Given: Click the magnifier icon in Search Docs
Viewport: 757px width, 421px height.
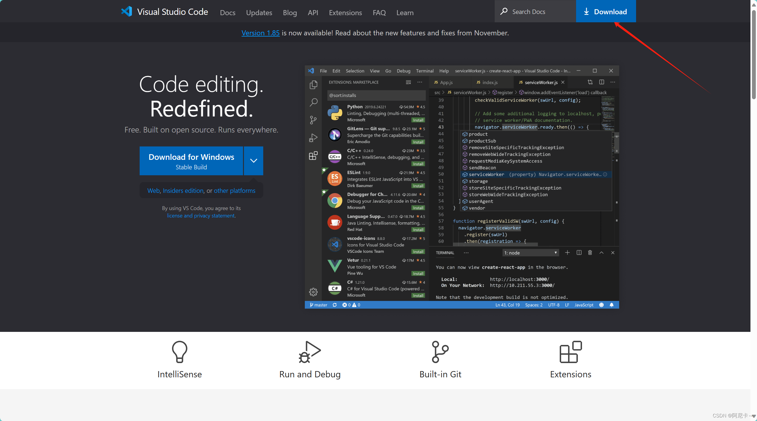Looking at the screenshot, I should [x=504, y=12].
